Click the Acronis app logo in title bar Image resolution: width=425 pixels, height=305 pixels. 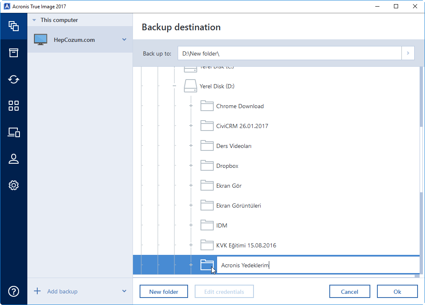click(7, 6)
